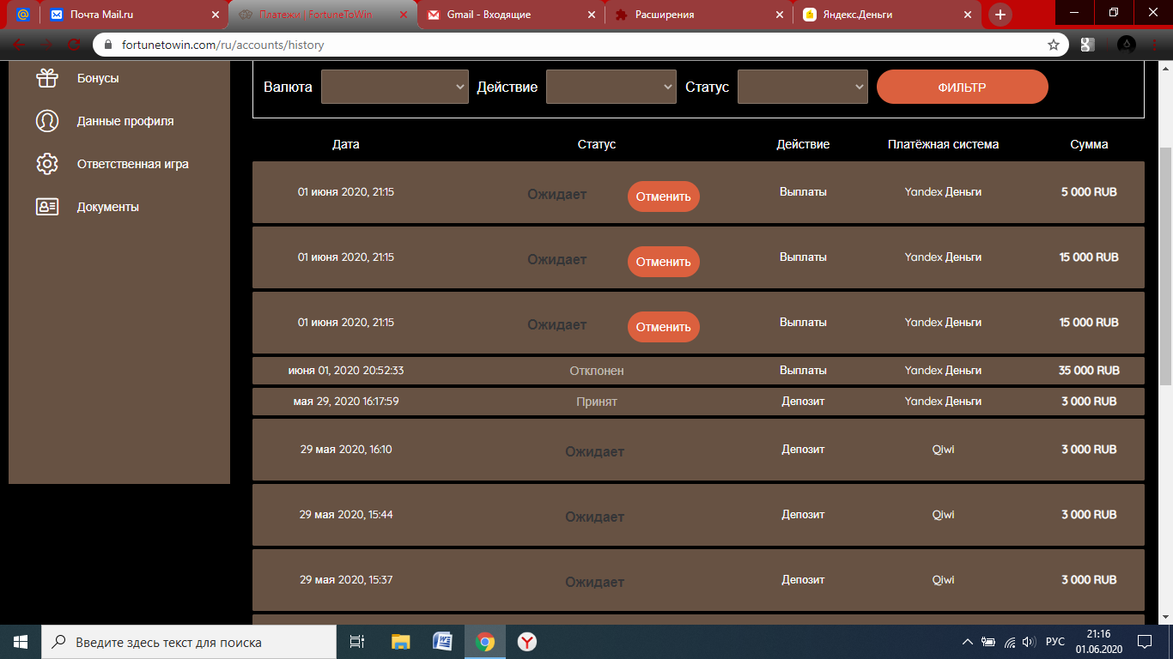The height and width of the screenshot is (659, 1173).
Task: Switch to the Почта Mail.ru tab
Action: 135,15
